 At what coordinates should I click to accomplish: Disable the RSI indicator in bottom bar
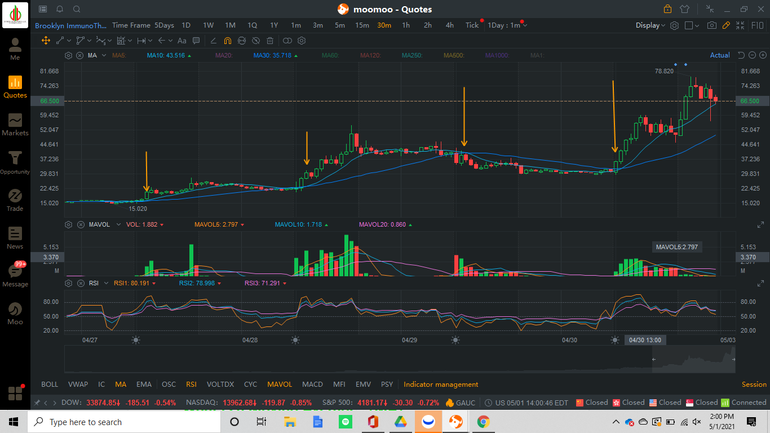(191, 385)
